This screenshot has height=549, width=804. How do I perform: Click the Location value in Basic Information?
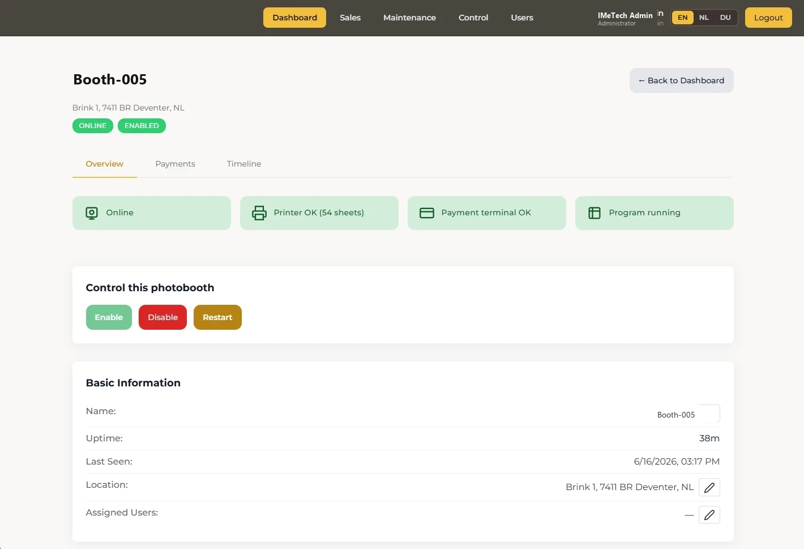[x=630, y=487]
